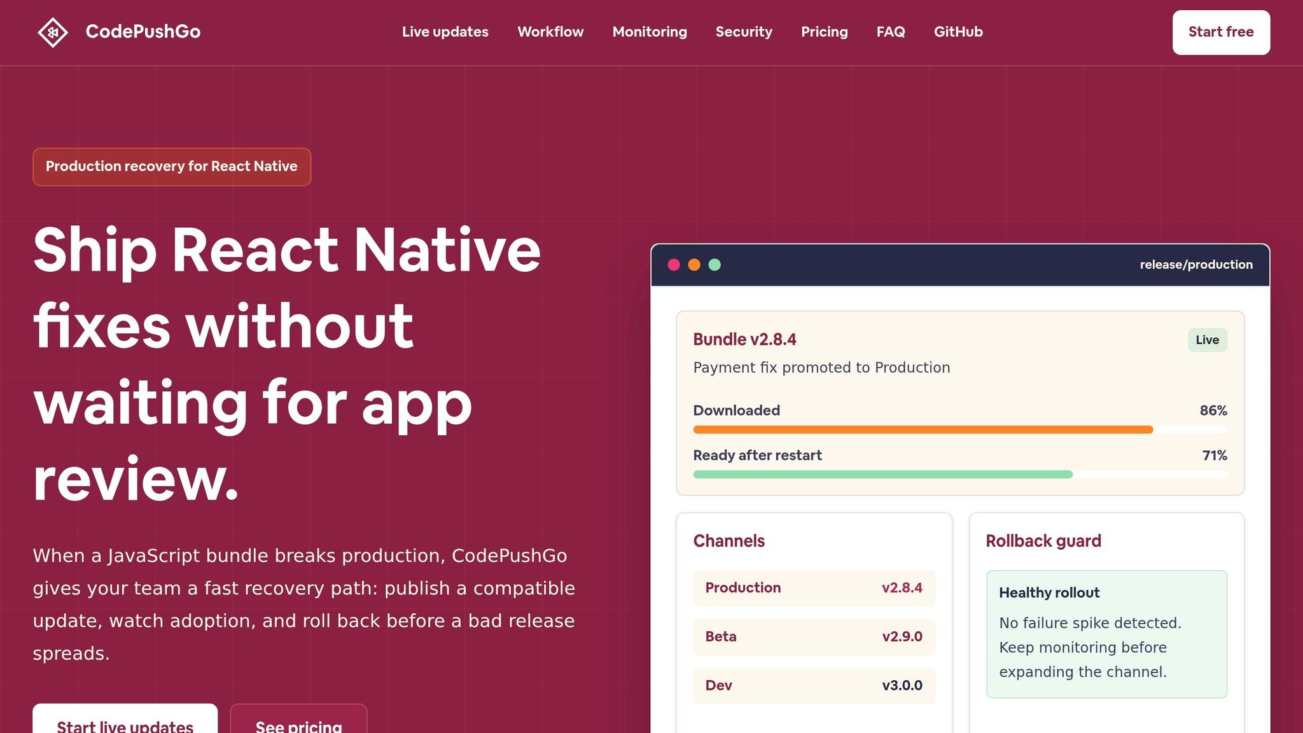
Task: Click the Downloaded label
Action: tap(736, 410)
